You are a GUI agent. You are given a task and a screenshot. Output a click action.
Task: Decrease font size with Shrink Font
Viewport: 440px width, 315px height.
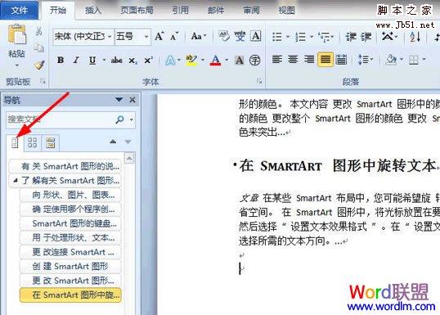coord(174,36)
